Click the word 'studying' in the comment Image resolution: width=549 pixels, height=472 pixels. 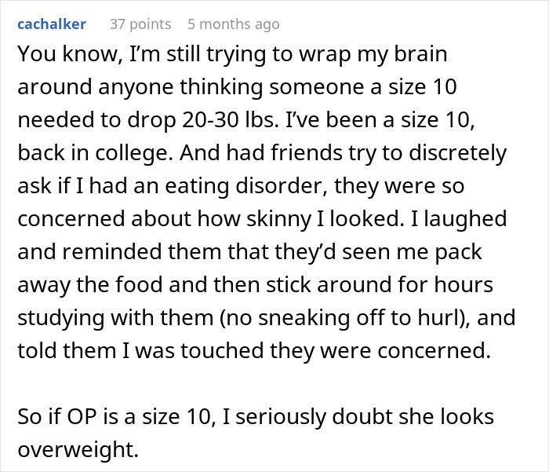click(x=61, y=318)
